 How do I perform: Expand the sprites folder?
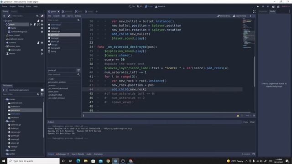pos(5,154)
